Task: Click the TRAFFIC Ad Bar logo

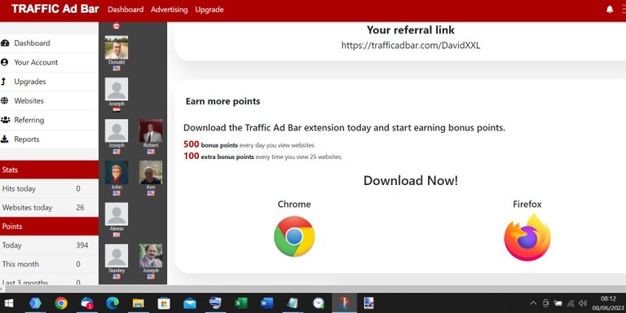Action: click(x=55, y=9)
